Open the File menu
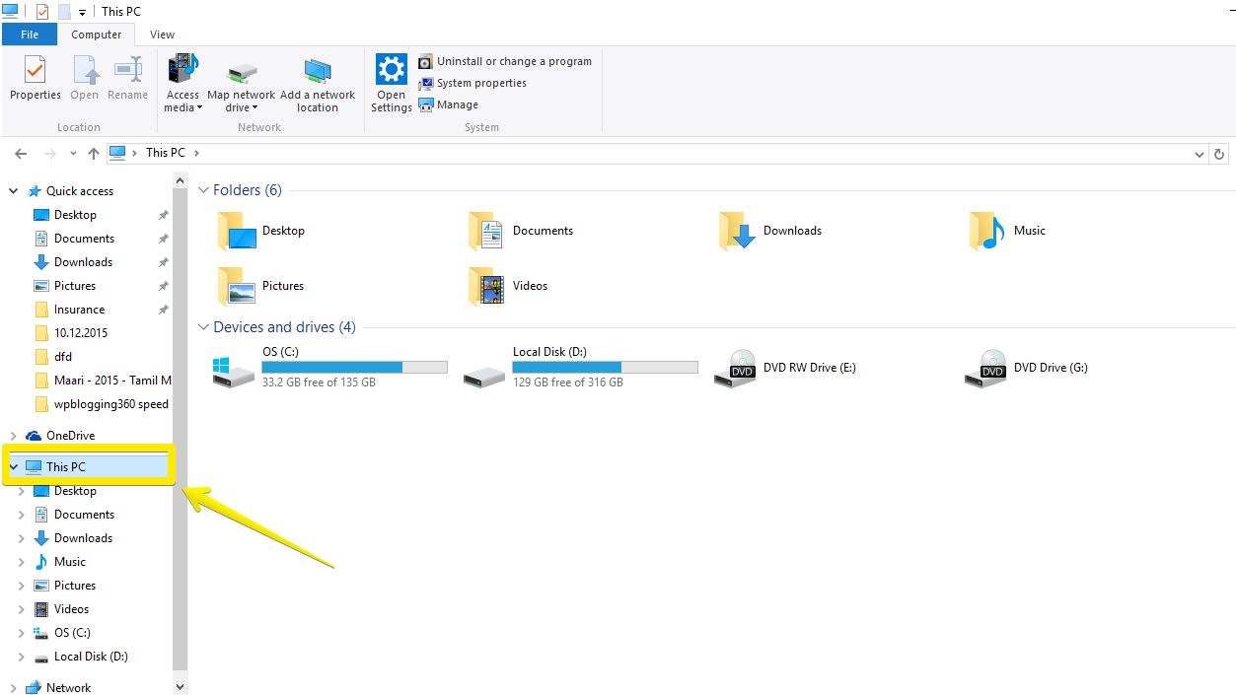Image resolution: width=1236 pixels, height=695 pixels. click(x=30, y=34)
